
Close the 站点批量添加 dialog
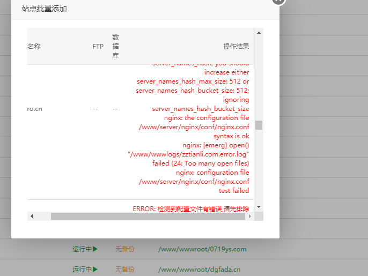[x=278, y=1]
